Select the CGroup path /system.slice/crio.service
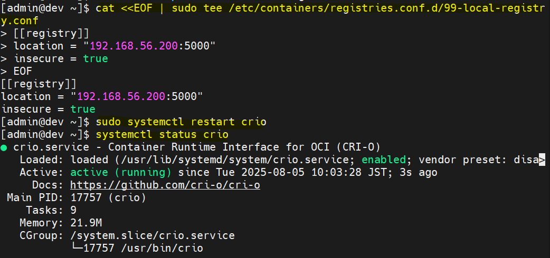This screenshot has height=258, width=550. coord(152,235)
